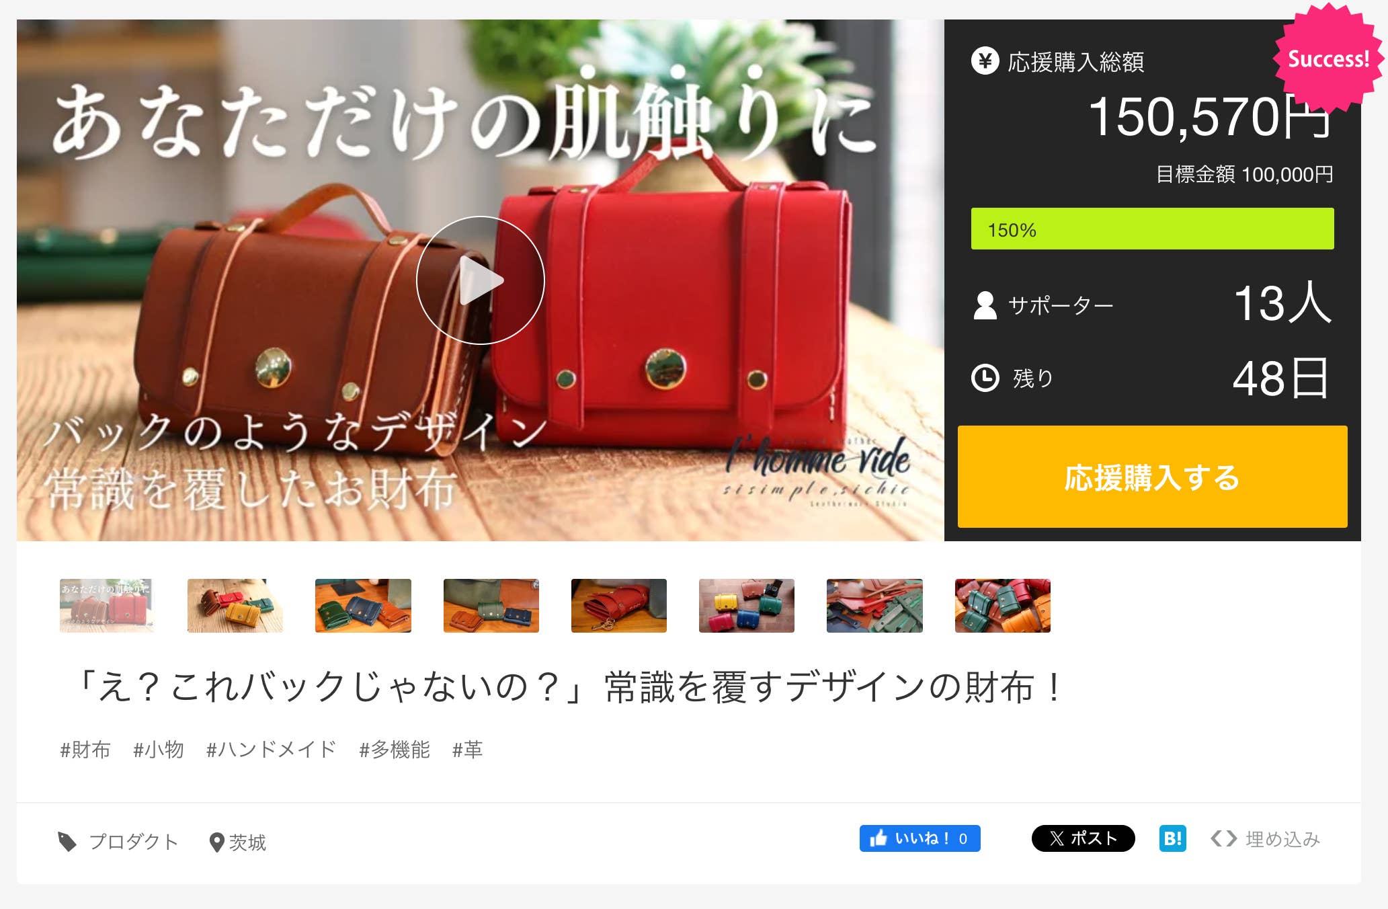
Task: Click the 150% green progress bar
Action: pyautogui.click(x=1152, y=229)
